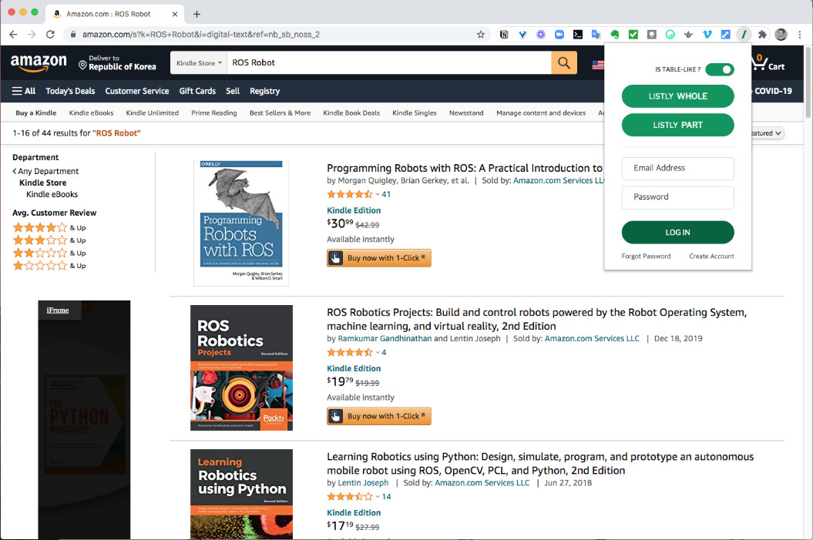Click the Listly slash extension icon
The image size is (813, 540).
pos(744,35)
